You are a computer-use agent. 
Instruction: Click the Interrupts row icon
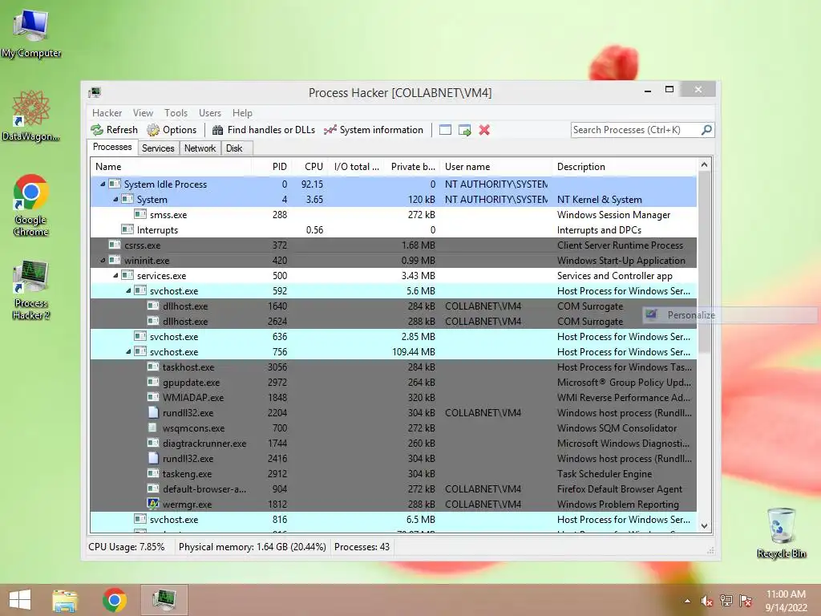[127, 229]
